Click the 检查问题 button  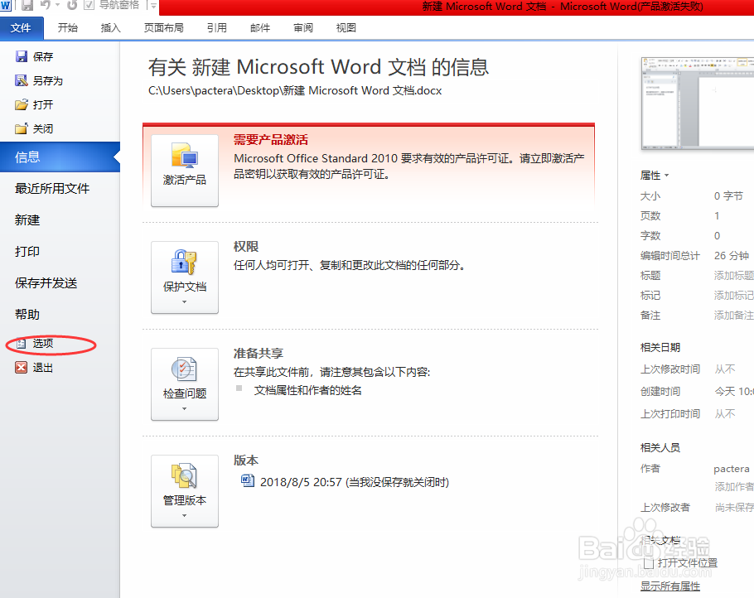(185, 384)
